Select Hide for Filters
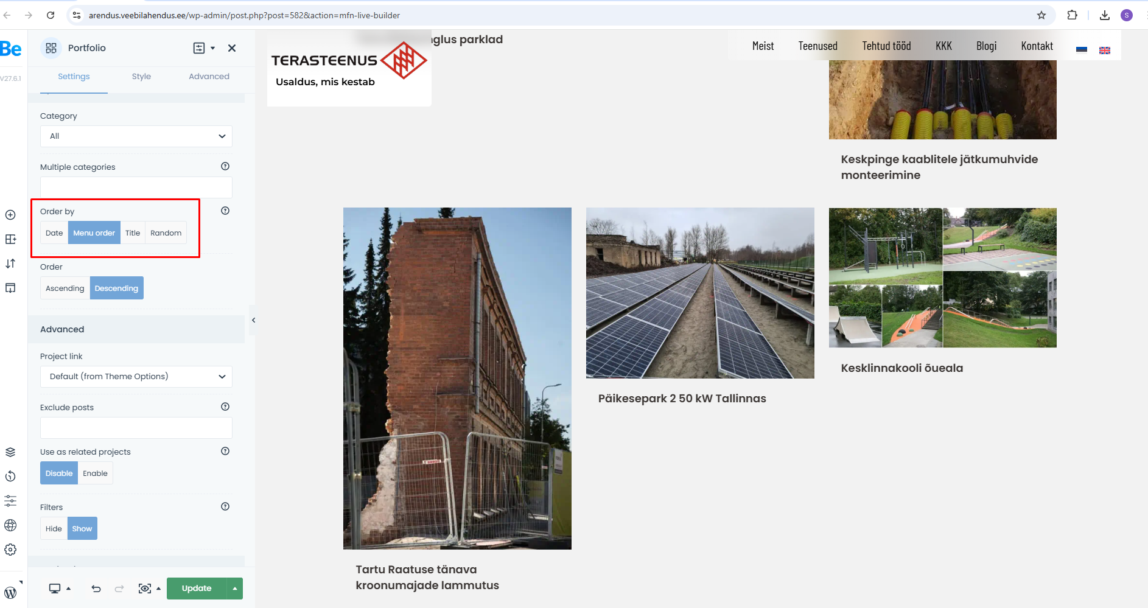1148x608 pixels. [x=54, y=529]
